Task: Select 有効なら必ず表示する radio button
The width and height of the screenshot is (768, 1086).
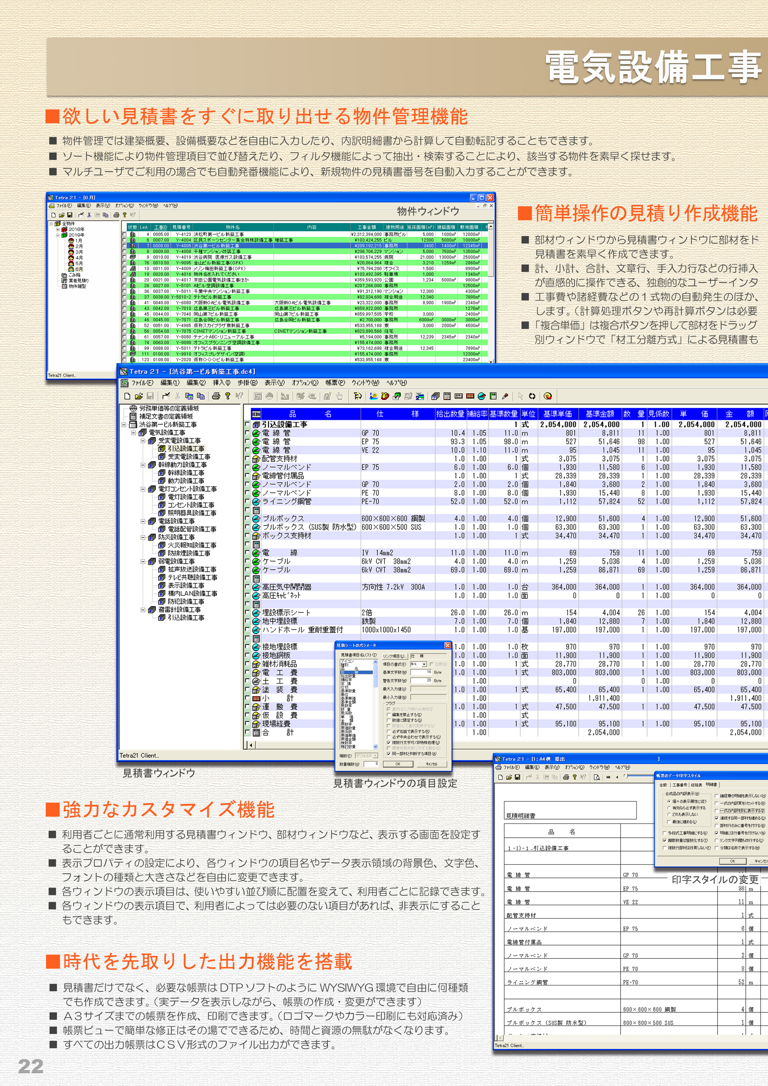Action: [x=670, y=808]
